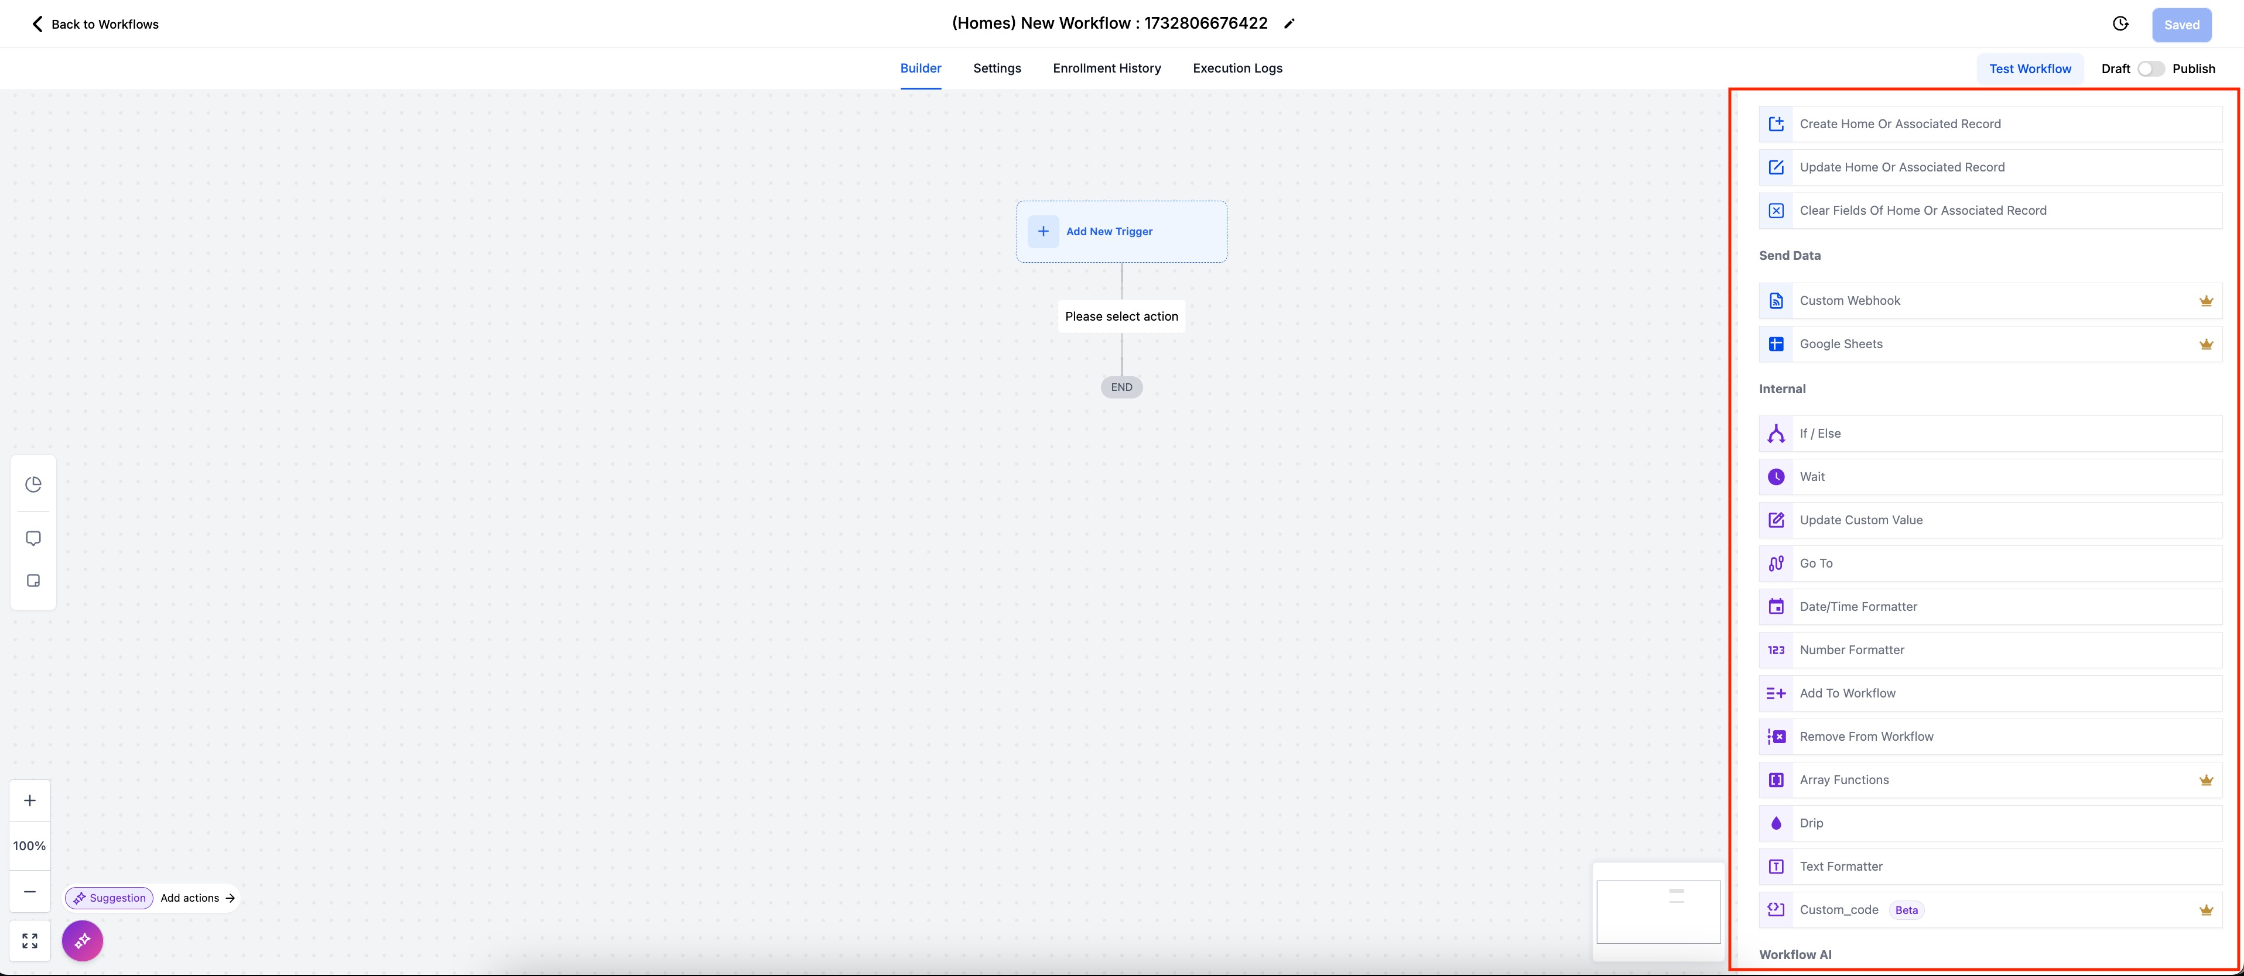Toggle the Draft/Publish switch
The height and width of the screenshot is (976, 2244).
pos(2150,69)
